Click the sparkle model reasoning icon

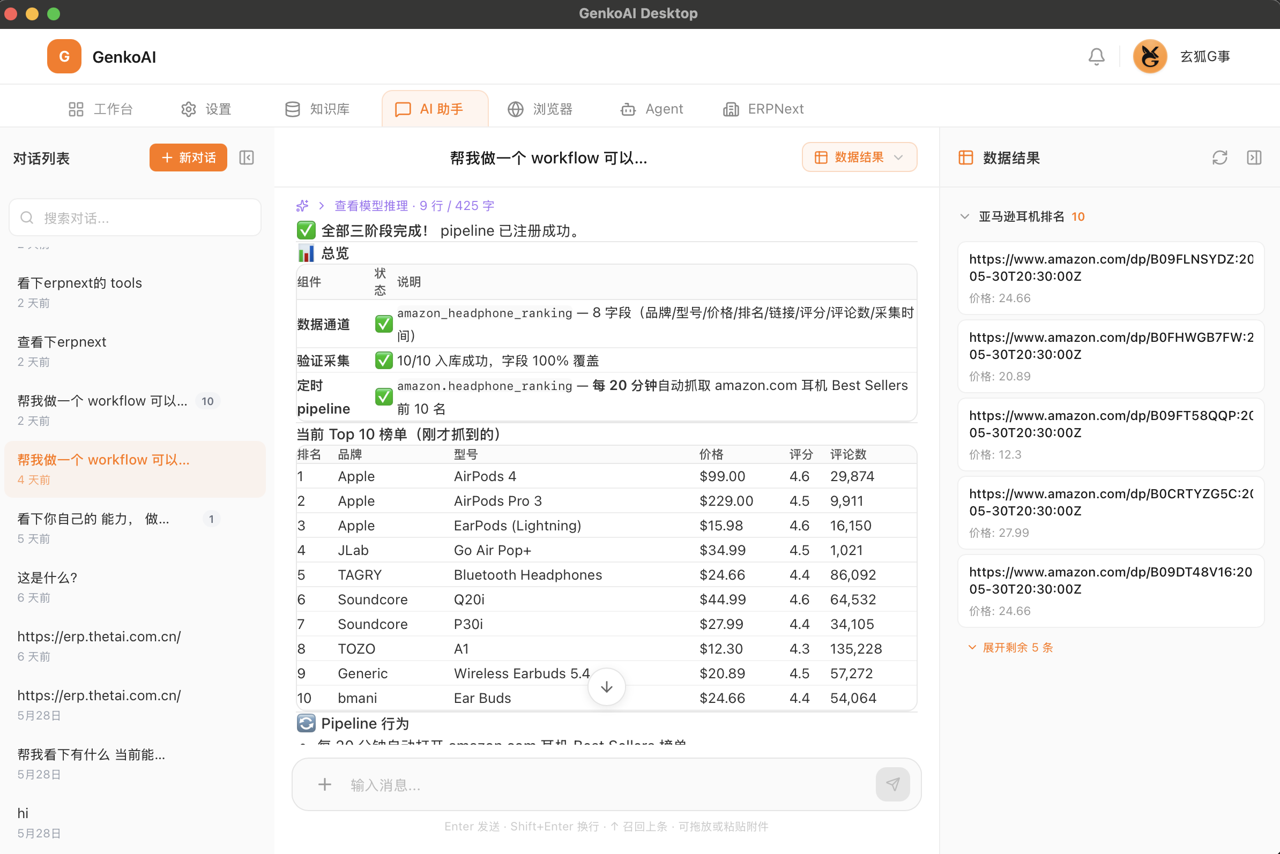pos(302,206)
